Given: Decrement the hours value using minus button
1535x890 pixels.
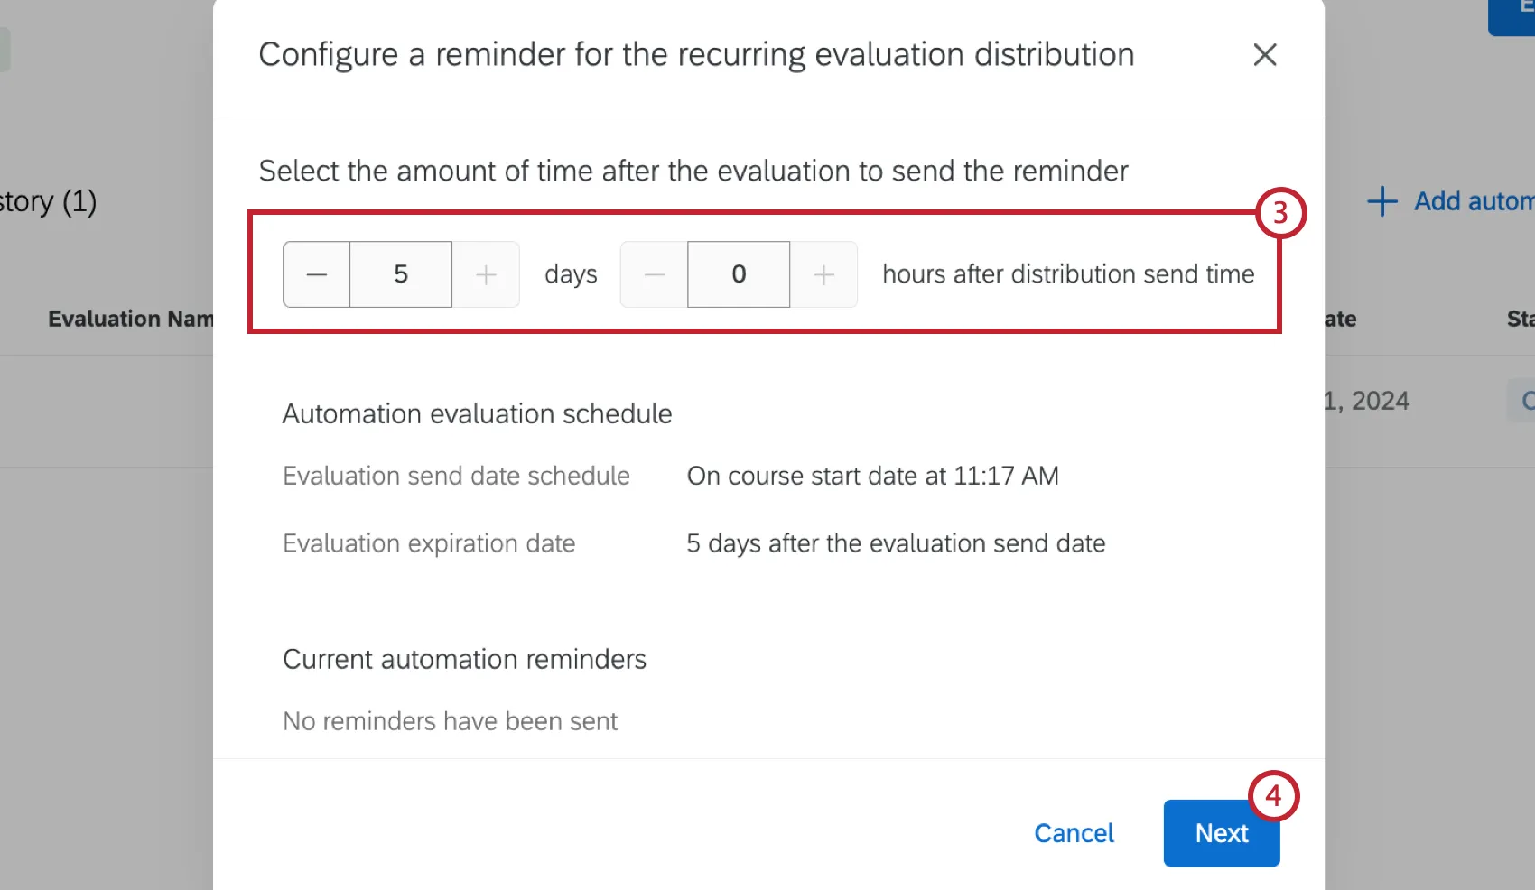Looking at the screenshot, I should 653,274.
